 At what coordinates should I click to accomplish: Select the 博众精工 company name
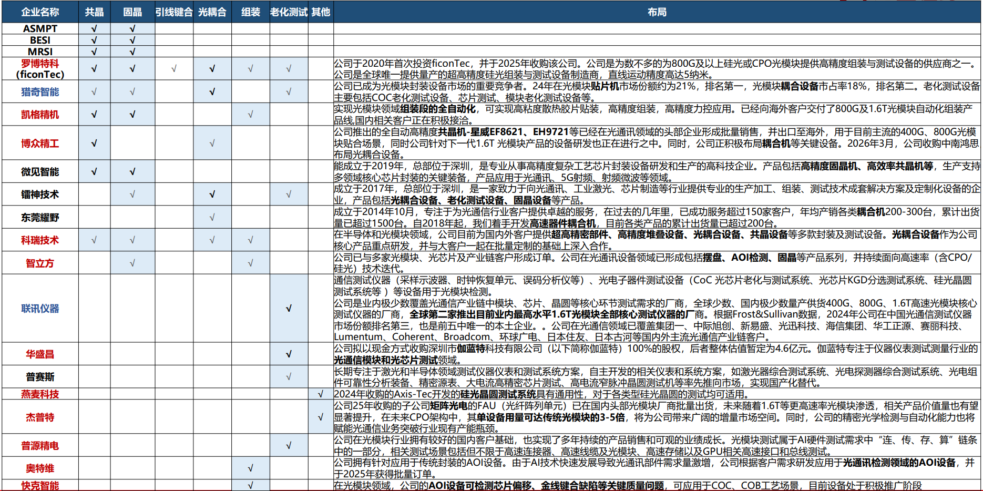point(40,143)
